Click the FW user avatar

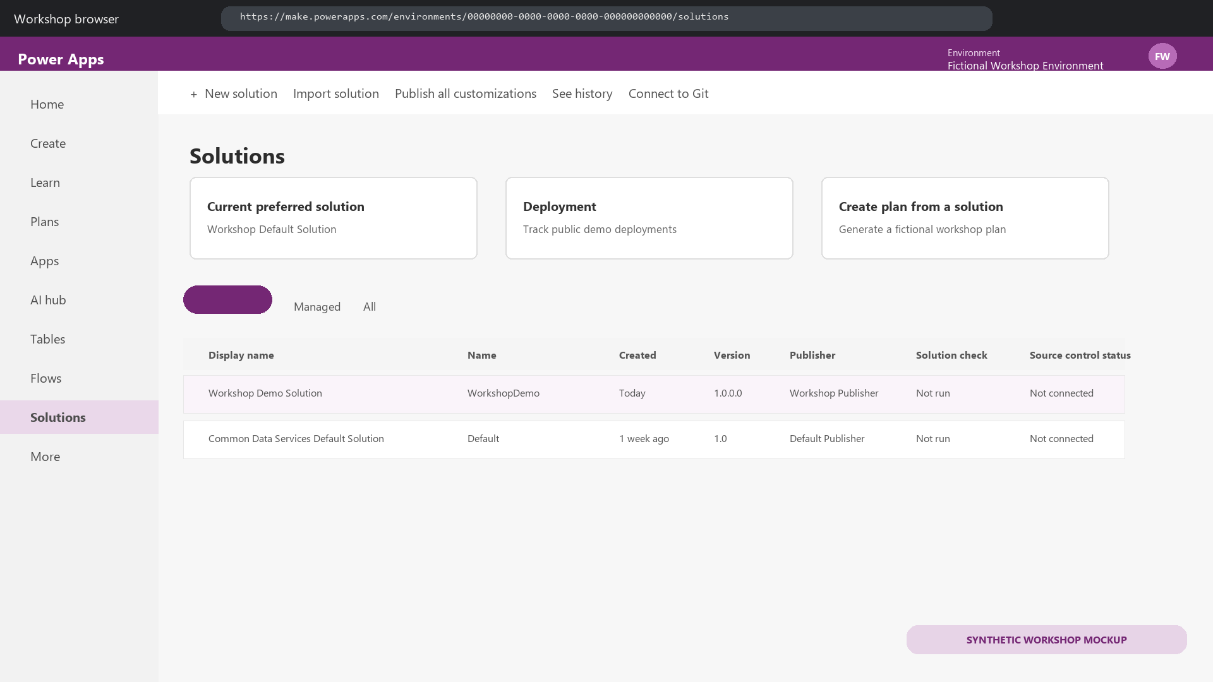pos(1162,56)
